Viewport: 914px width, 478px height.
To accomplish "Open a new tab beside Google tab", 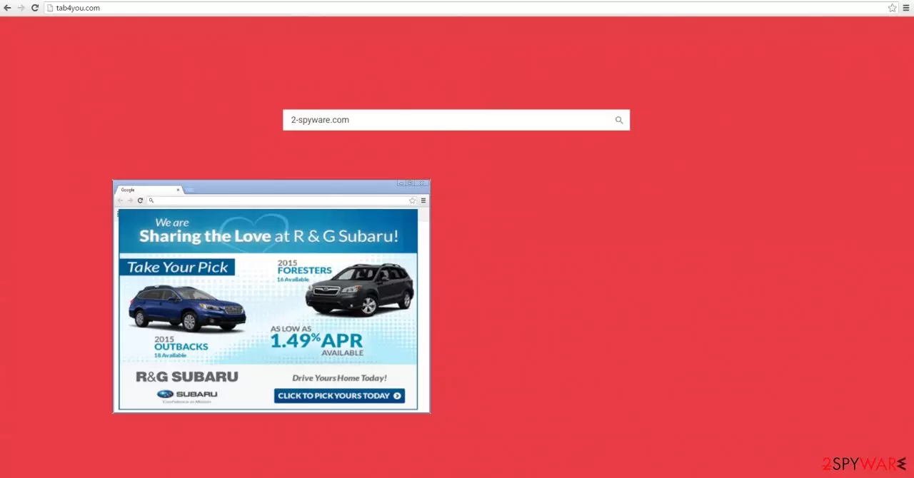I will (x=190, y=190).
